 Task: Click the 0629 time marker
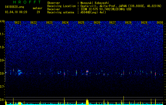click(144, 23)
